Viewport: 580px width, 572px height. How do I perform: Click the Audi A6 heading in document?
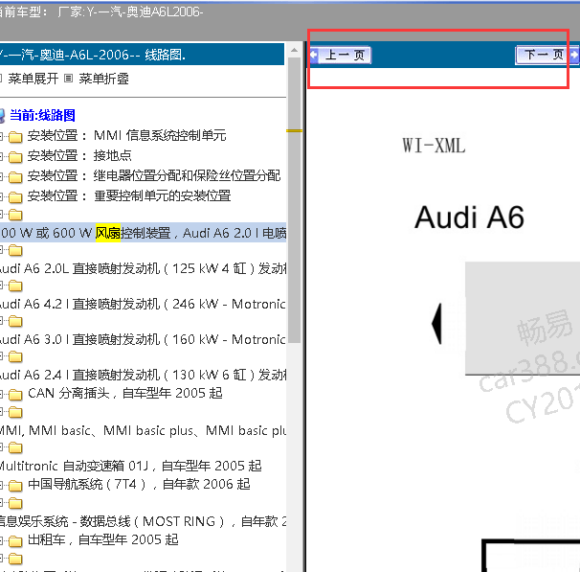tap(469, 217)
